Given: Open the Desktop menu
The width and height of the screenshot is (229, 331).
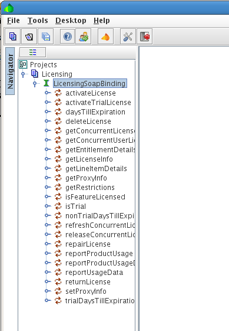Looking at the screenshot, I should pyautogui.click(x=71, y=21).
